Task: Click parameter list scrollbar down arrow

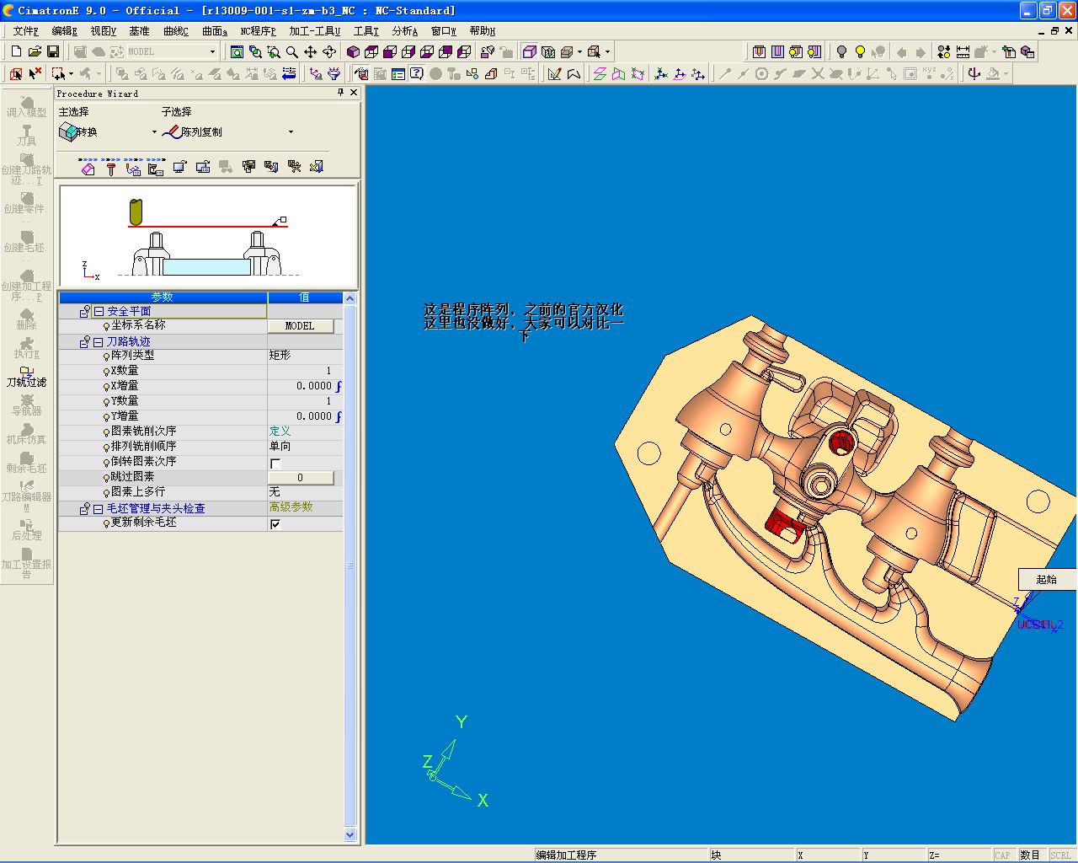Action: (350, 835)
